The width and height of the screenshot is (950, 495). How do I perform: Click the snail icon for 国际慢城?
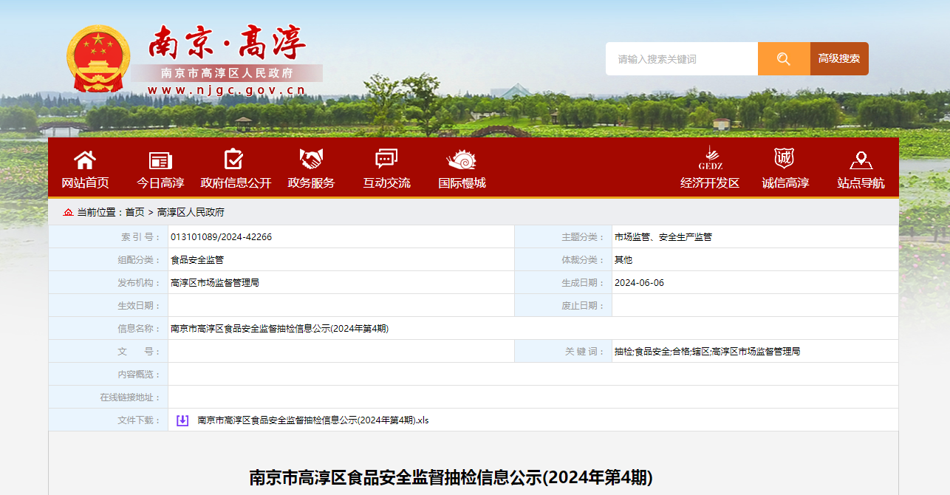click(462, 160)
